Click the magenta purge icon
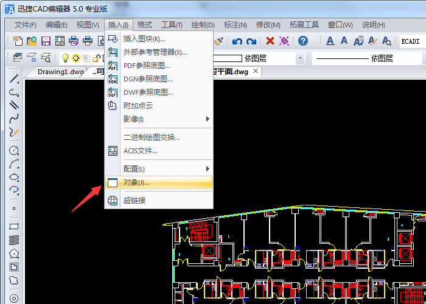This screenshot has width=426, height=304. (x=284, y=41)
